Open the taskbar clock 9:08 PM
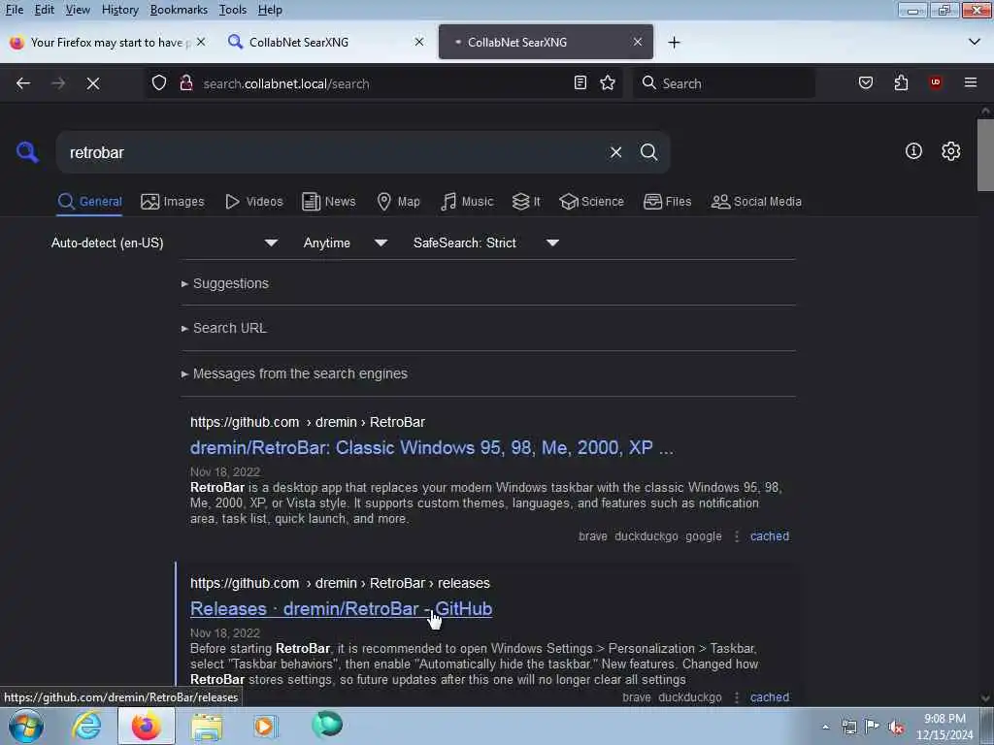 click(944, 727)
